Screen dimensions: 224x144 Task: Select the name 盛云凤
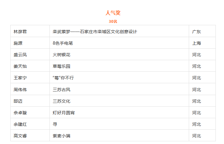tap(20, 55)
